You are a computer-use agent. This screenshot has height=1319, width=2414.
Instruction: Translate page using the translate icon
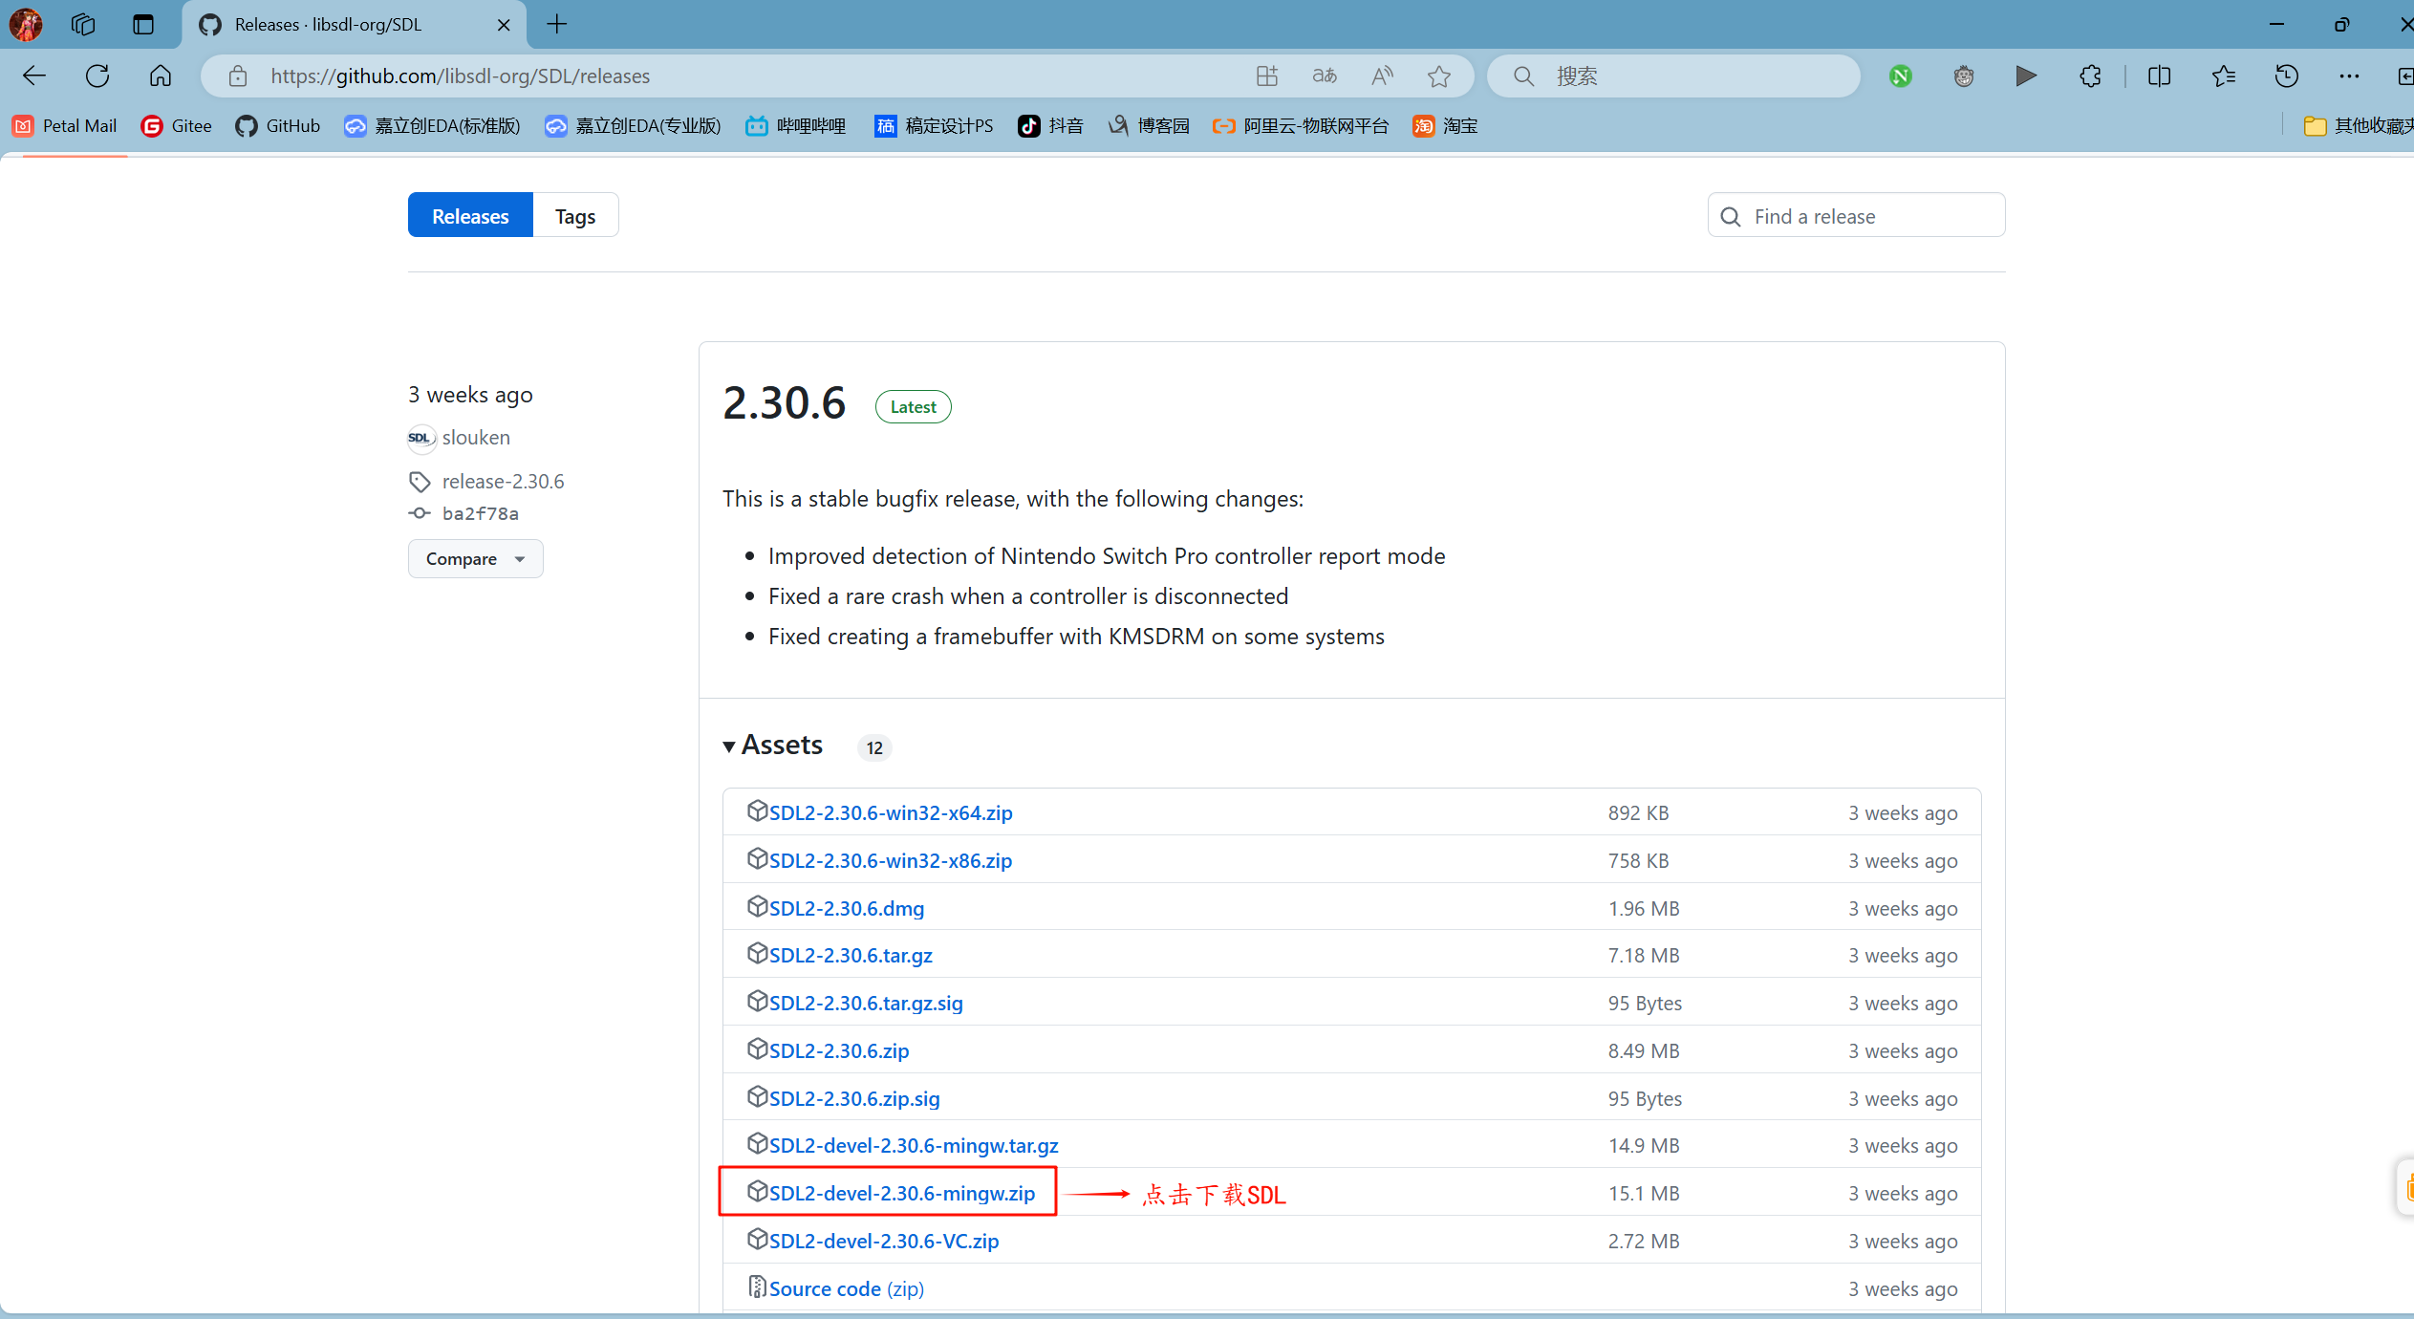coord(1325,76)
